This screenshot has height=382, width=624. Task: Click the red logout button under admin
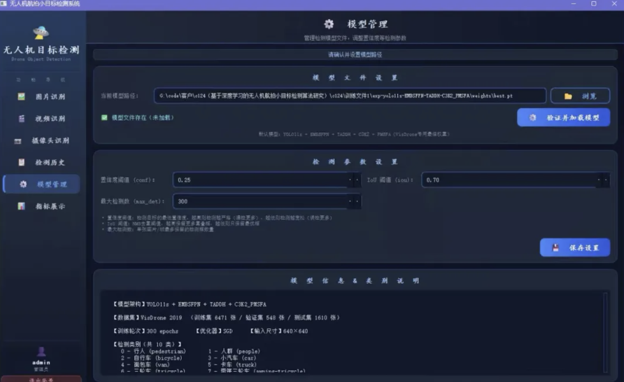click(x=41, y=379)
